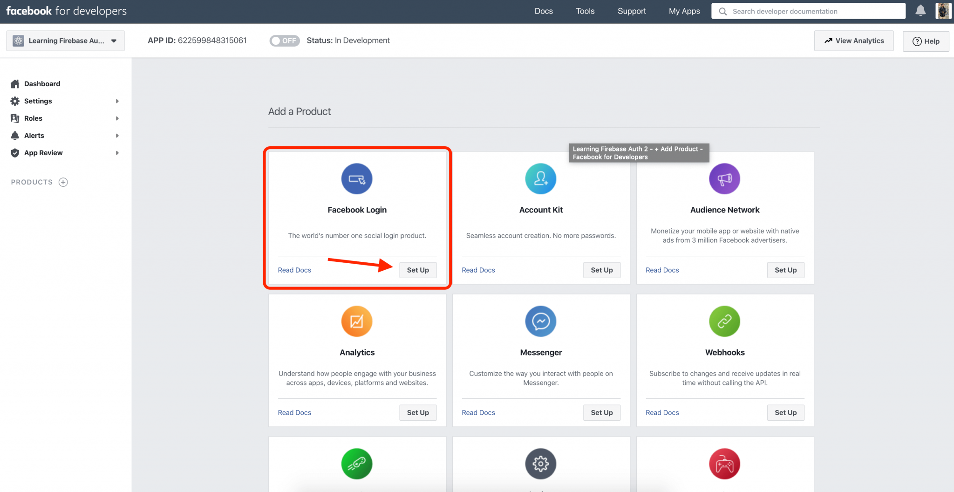Click the APP ID number text

tap(212, 41)
